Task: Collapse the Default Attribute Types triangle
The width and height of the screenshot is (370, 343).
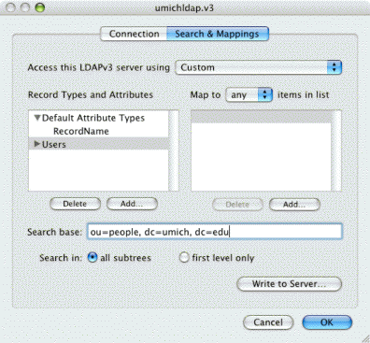Action: pyautogui.click(x=37, y=118)
